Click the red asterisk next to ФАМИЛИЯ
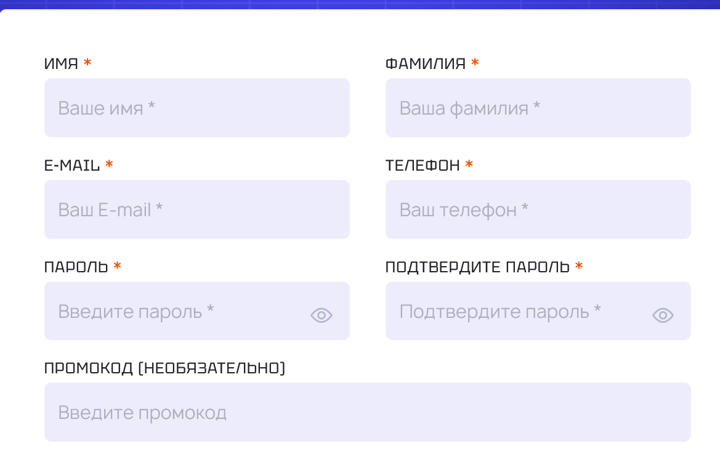The width and height of the screenshot is (720, 459). pos(475,63)
